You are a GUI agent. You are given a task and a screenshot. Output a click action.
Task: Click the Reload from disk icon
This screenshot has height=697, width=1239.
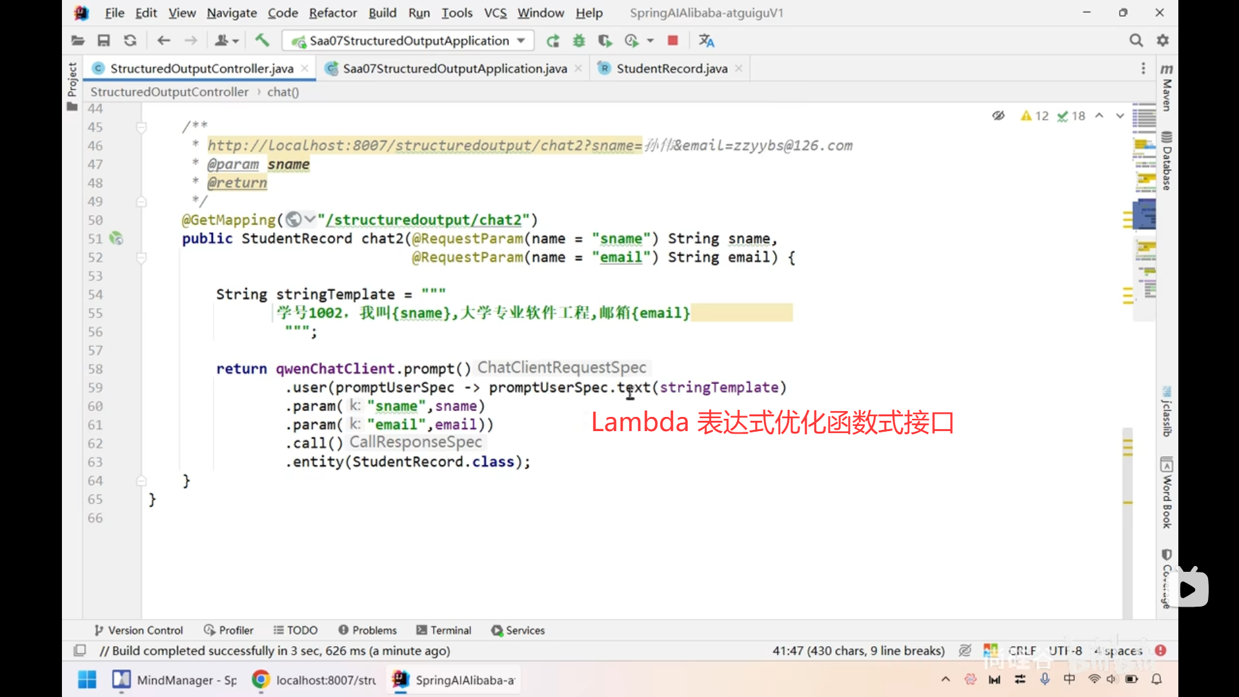click(130, 41)
